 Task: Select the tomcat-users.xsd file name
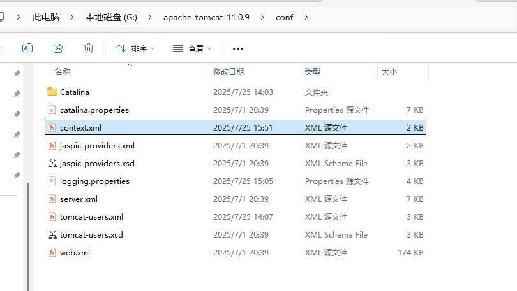click(91, 234)
